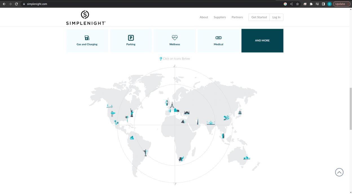Click the Taj Mahal map icon
Viewport: 352px width, 194px height.
[211, 123]
